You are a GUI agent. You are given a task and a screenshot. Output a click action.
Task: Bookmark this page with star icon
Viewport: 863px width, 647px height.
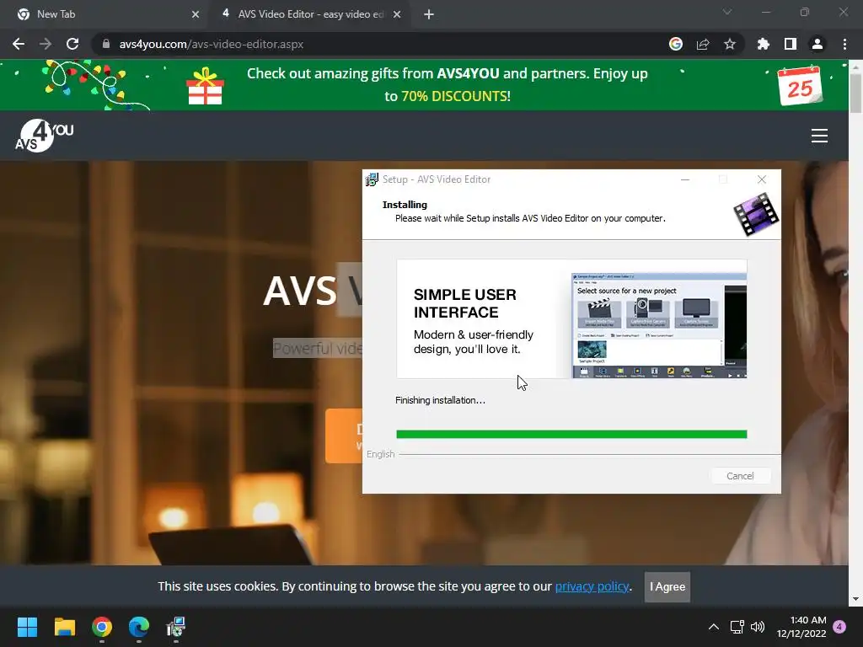[730, 44]
